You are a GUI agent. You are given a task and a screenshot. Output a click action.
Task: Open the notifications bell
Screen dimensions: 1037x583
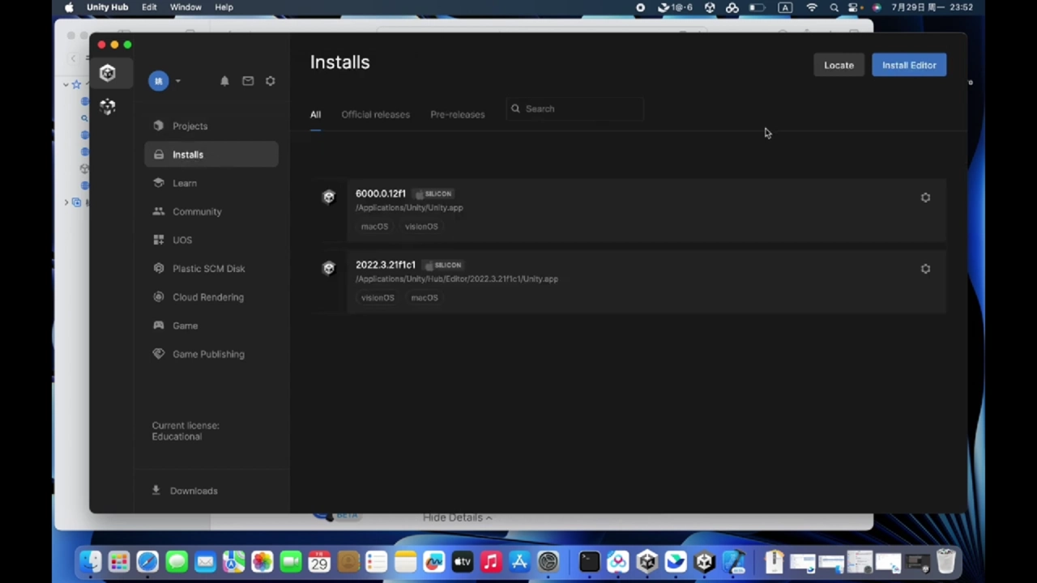pyautogui.click(x=224, y=81)
